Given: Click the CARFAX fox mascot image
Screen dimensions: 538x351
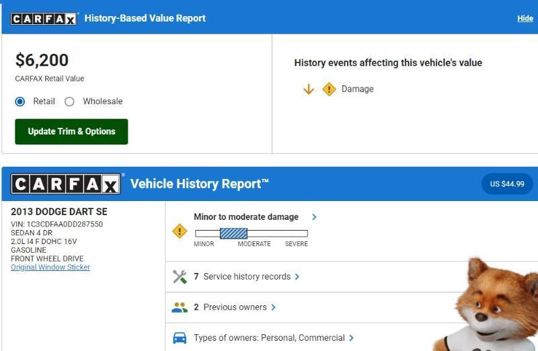Looking at the screenshot, I should (487, 305).
